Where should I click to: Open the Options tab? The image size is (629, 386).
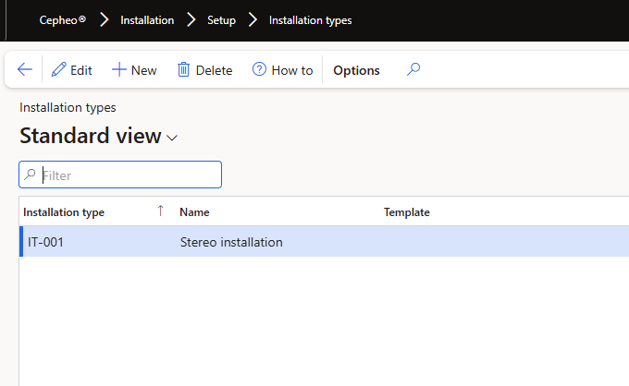(x=356, y=70)
